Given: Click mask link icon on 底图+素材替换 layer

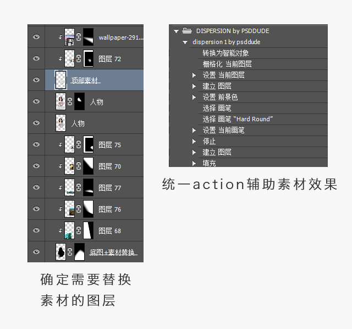Looking at the screenshot, I should pos(70,252).
